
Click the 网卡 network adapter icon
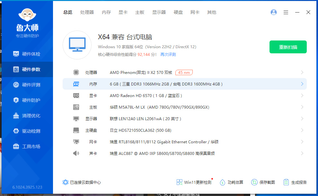(x=76, y=142)
